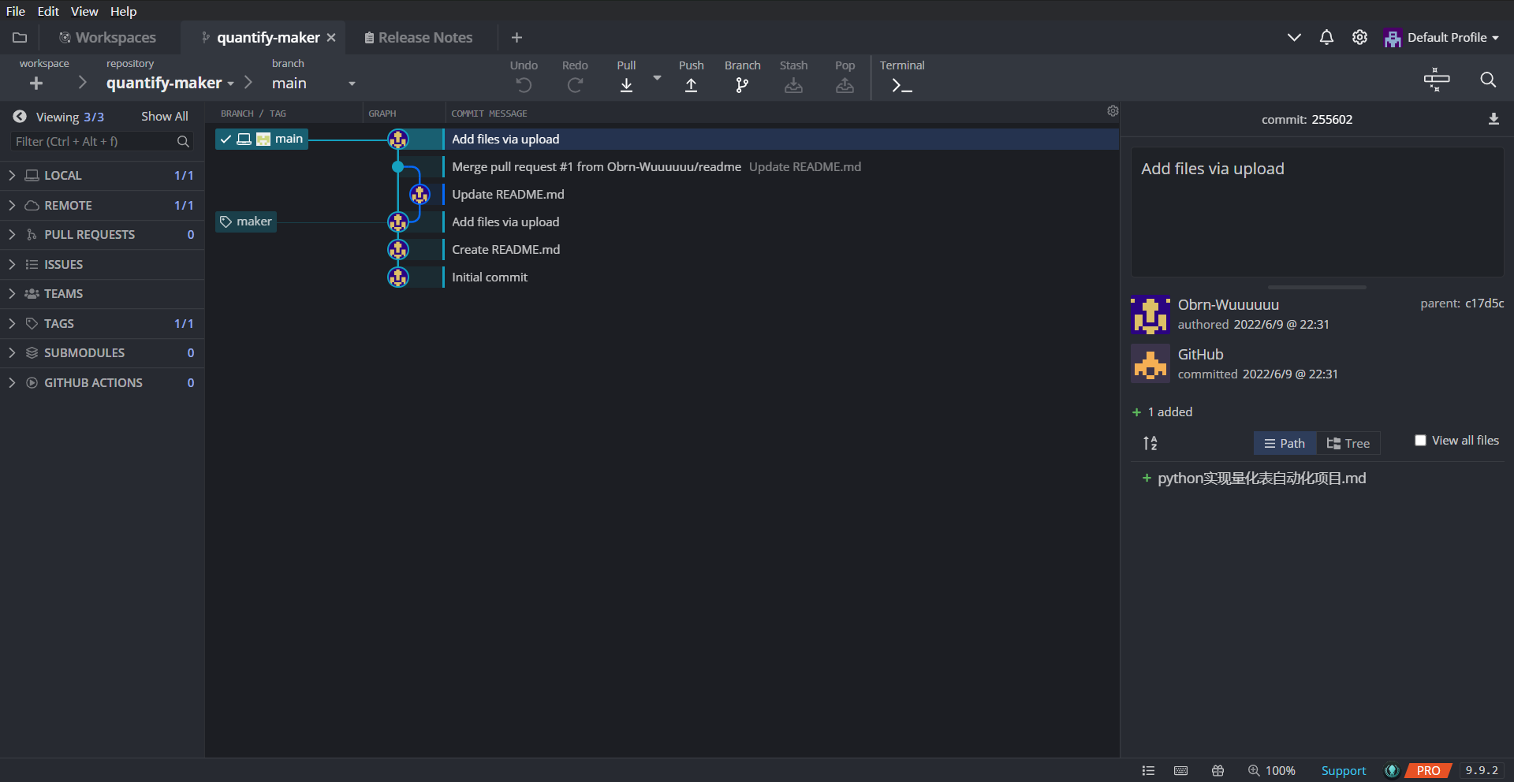Select Path view for file list
Image resolution: width=1514 pixels, height=782 pixels.
[1285, 443]
